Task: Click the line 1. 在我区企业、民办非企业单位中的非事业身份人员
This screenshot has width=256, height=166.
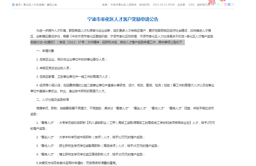Action: [72, 60]
